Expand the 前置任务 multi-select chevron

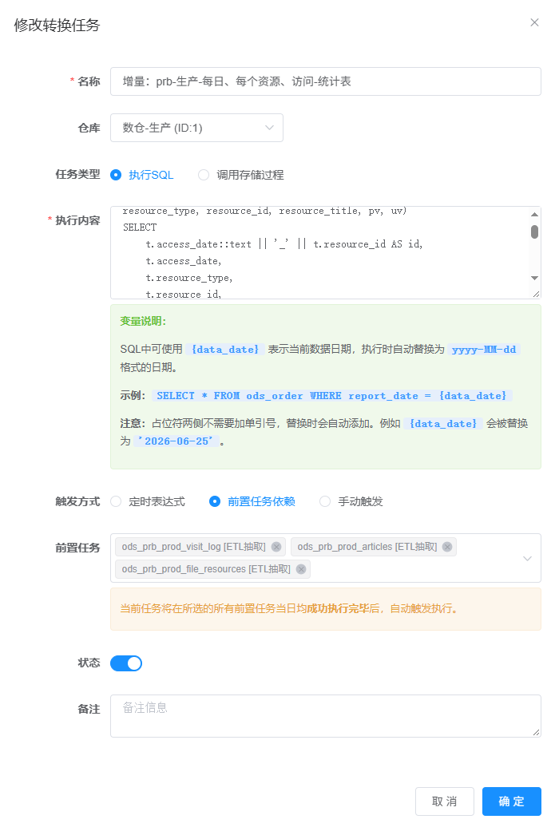[x=527, y=559]
